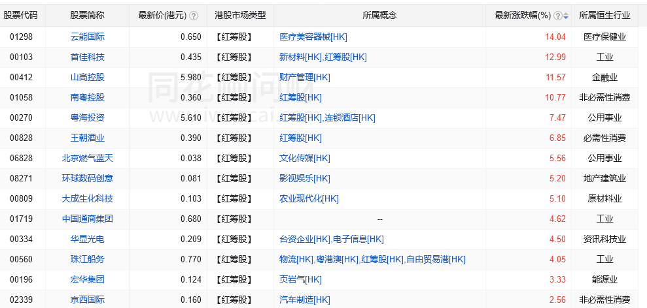The height and width of the screenshot is (308, 647).
Task: Click the 中国通商集团 stock name
Action: tap(87, 219)
